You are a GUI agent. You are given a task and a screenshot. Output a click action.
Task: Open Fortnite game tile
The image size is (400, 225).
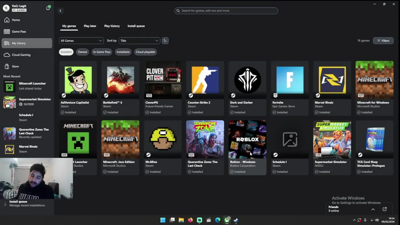290,88
